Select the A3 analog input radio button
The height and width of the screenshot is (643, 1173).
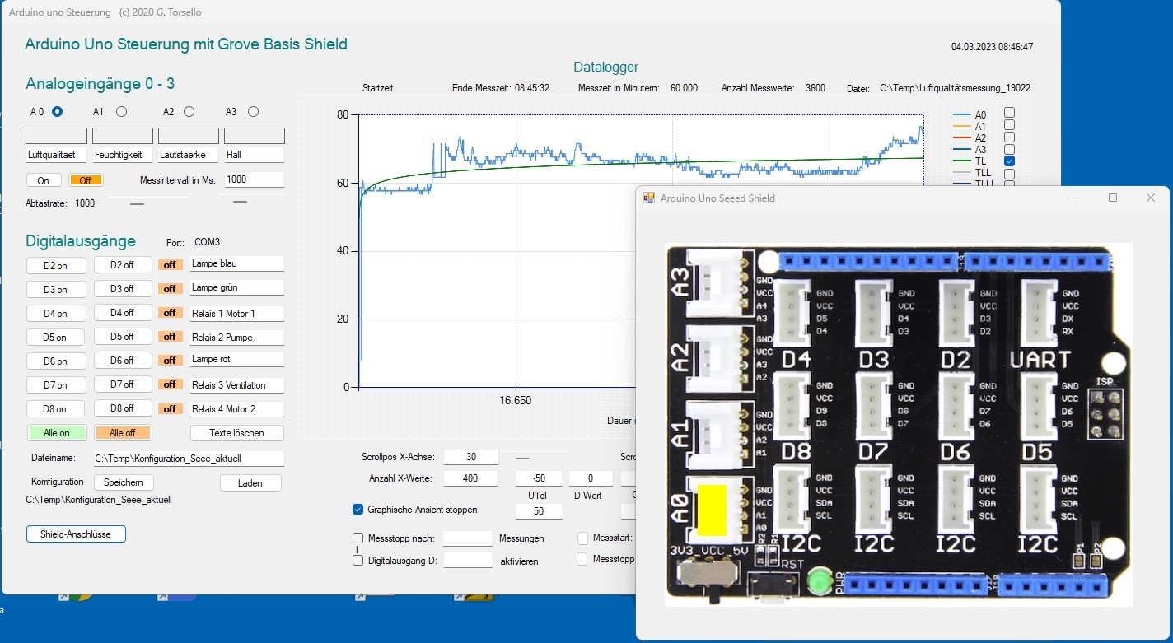pyautogui.click(x=253, y=112)
